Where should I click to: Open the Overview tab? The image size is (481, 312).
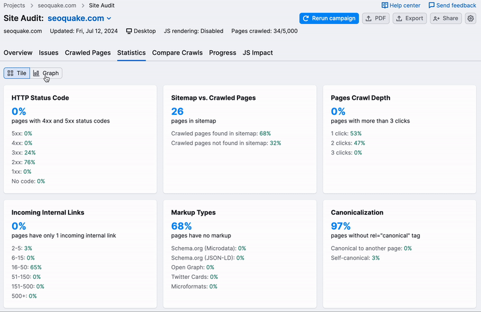point(18,53)
